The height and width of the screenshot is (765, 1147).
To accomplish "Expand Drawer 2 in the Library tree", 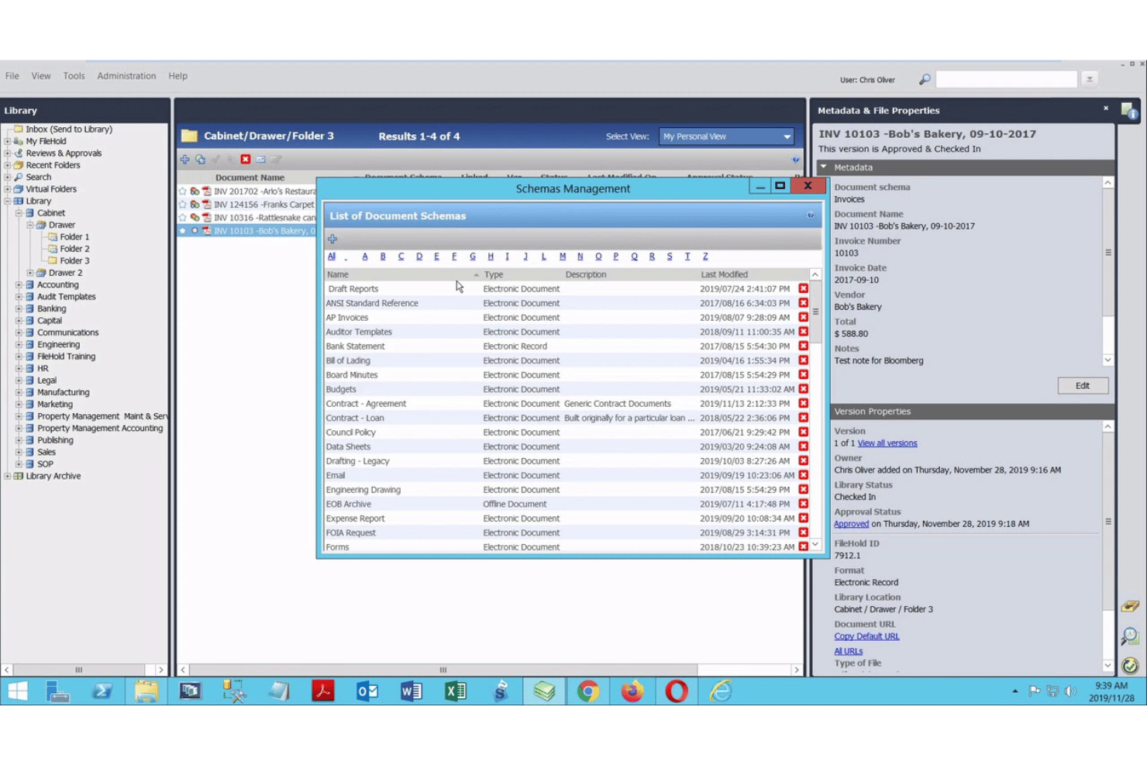I will coord(30,273).
